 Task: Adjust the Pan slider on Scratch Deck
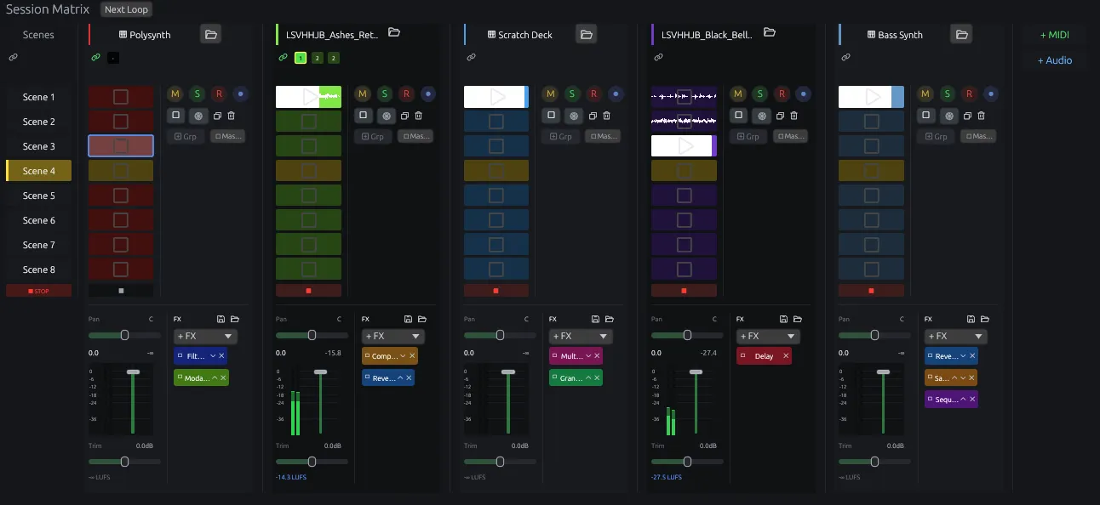click(x=500, y=336)
